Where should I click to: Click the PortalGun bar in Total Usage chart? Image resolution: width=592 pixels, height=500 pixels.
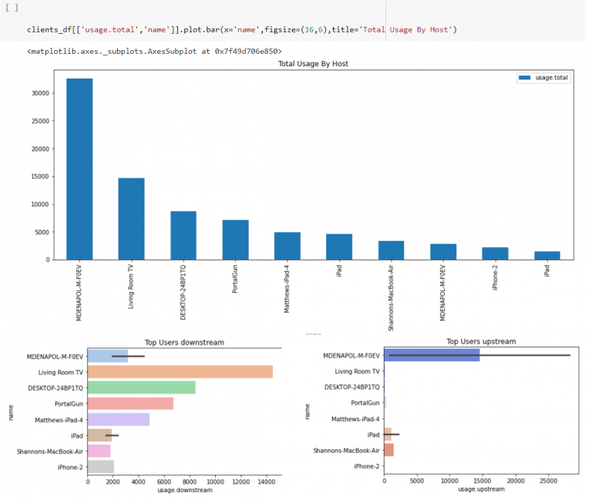click(x=235, y=240)
